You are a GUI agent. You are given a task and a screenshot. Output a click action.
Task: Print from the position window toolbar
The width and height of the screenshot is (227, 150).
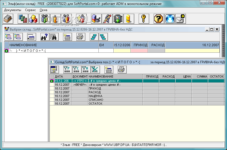coord(122,69)
